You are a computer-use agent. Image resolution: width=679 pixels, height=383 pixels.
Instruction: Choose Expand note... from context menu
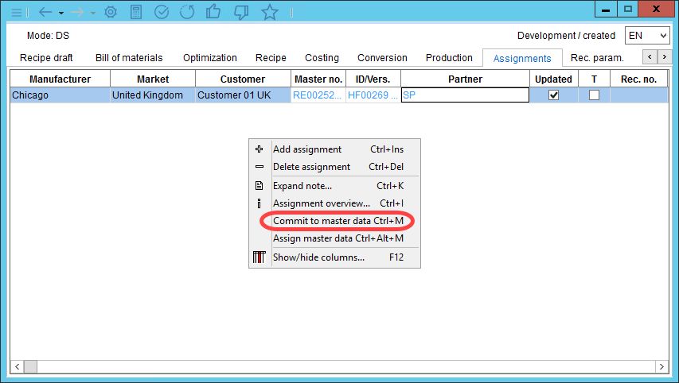pos(335,186)
